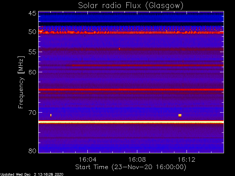Click the 60 frequency axis label
The height and width of the screenshot is (176, 235).
click(32, 72)
